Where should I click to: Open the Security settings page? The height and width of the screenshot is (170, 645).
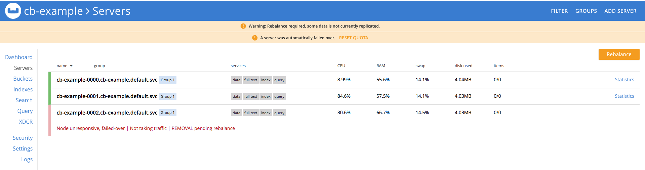(x=23, y=138)
